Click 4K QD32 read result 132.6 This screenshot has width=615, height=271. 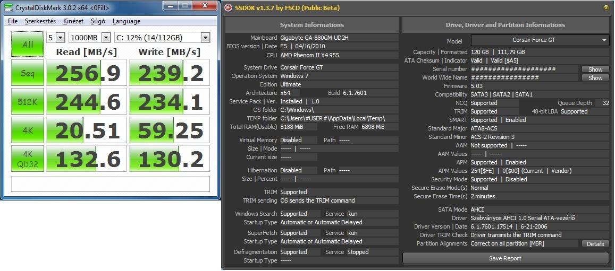[87, 159]
